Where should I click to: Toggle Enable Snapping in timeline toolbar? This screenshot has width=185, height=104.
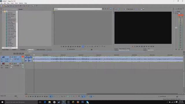click(x=82, y=96)
